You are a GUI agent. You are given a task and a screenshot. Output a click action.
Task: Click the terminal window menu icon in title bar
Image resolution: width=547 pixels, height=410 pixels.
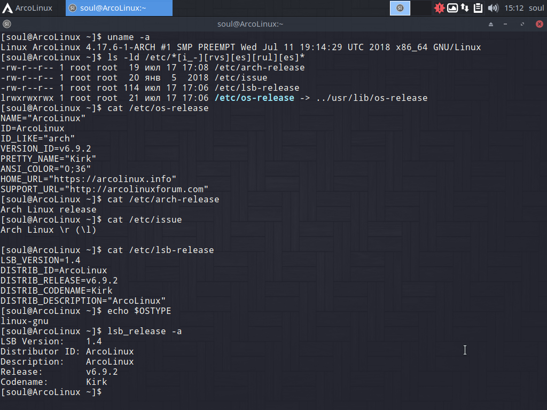(x=7, y=24)
